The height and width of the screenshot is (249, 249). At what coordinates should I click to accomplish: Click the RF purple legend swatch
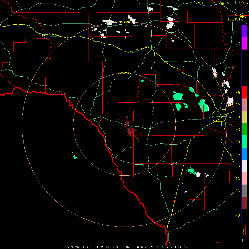(x=244, y=31)
